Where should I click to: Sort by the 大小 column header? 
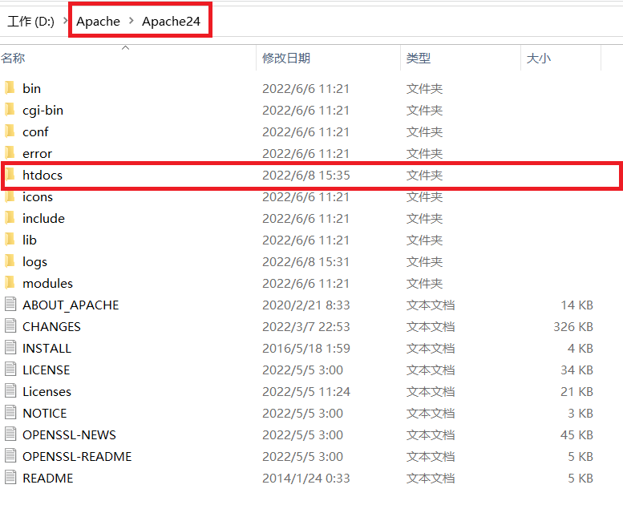click(x=538, y=58)
